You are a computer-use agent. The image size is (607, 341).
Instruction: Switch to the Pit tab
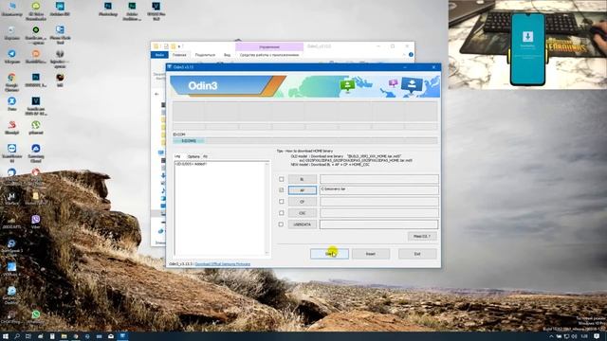tap(205, 156)
